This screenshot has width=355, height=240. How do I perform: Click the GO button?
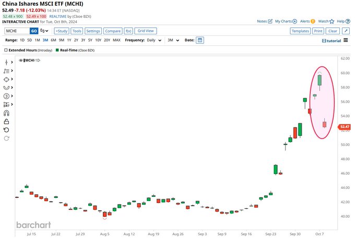34,31
